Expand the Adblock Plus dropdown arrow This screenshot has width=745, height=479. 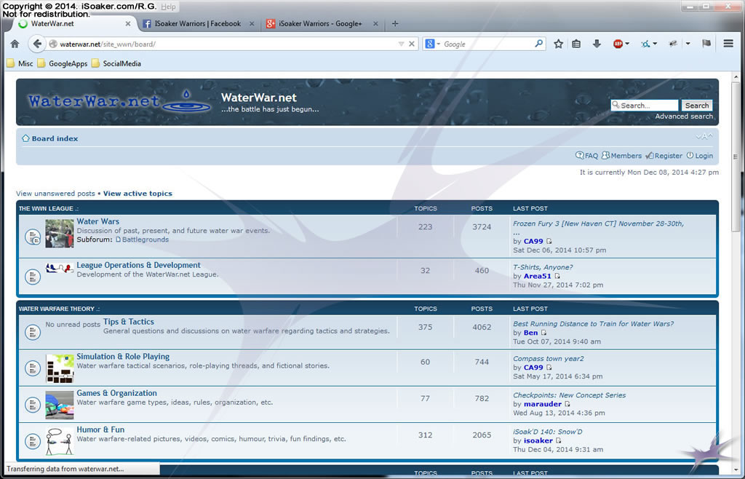coord(627,44)
